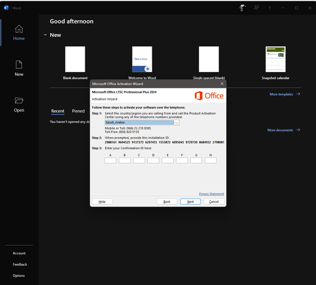Viewport: 316px width, 285px height.
Task: Focus Confirmation ID field F
Action: tap(182, 161)
